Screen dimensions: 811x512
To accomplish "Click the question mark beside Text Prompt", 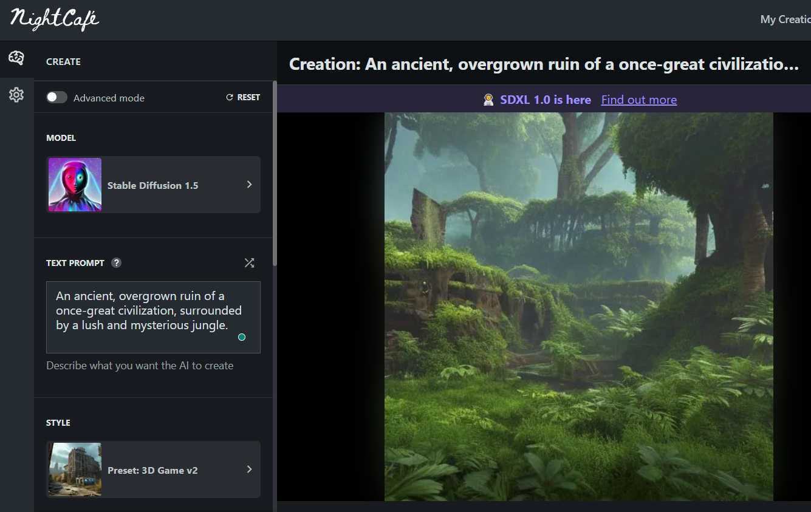I will (x=117, y=263).
